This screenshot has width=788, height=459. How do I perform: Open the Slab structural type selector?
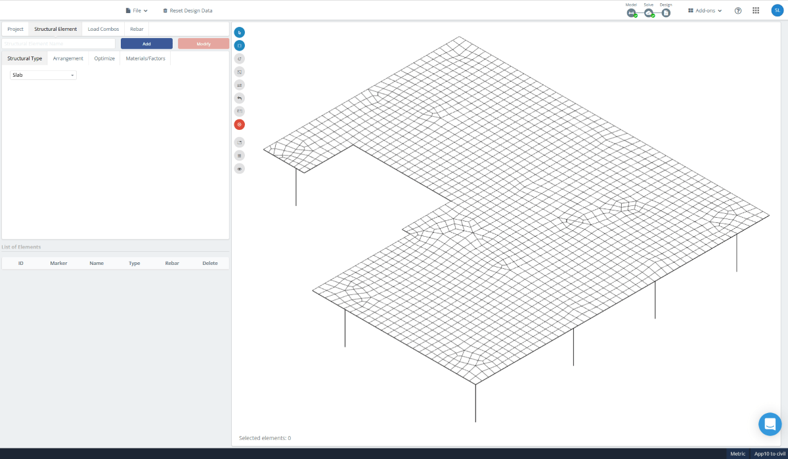click(x=42, y=75)
